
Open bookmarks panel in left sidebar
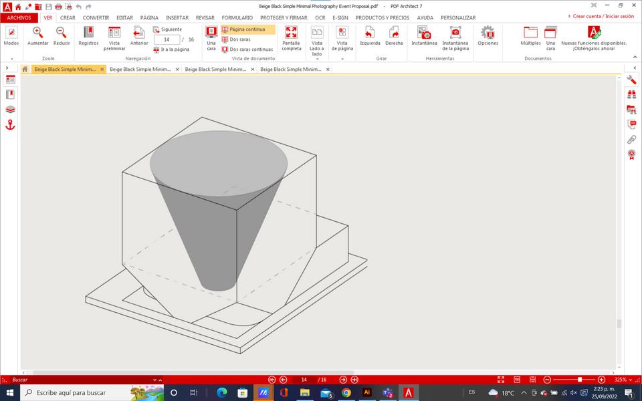(x=10, y=94)
